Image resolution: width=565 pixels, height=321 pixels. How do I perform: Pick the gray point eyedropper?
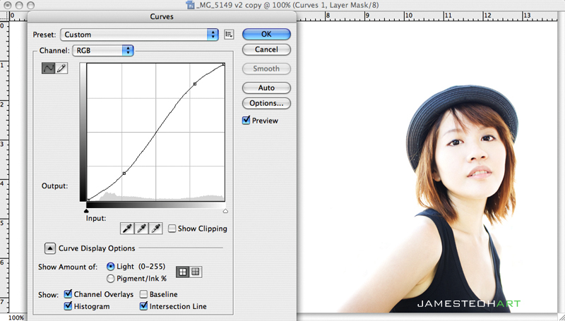click(x=142, y=228)
